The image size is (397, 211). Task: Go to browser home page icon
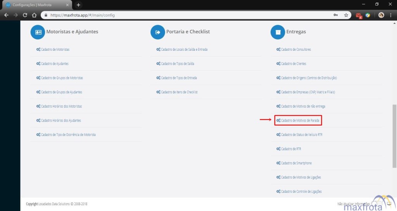(x=34, y=15)
